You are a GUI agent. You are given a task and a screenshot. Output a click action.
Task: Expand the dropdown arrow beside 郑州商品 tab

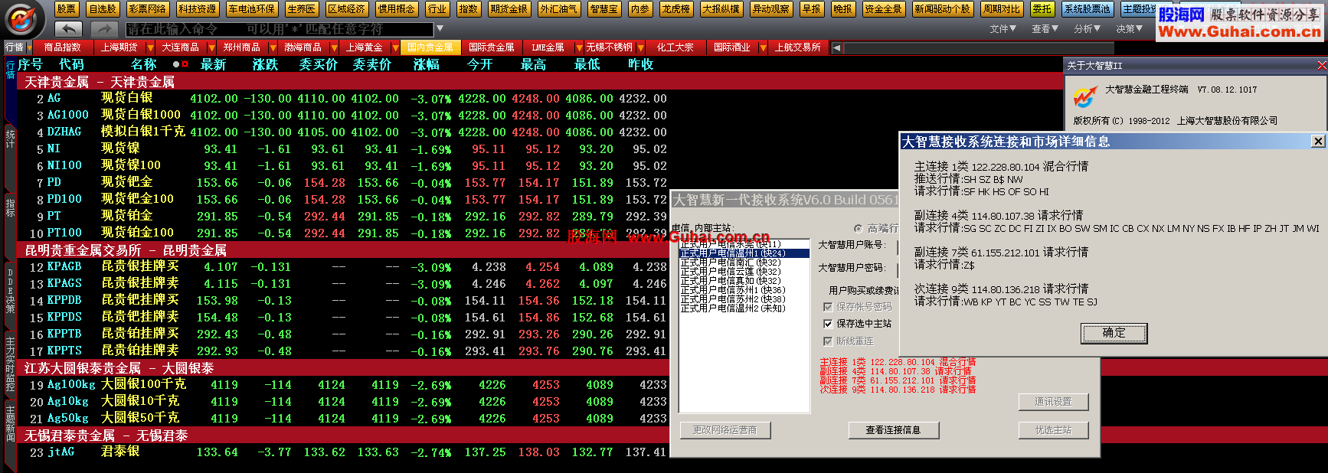[273, 47]
